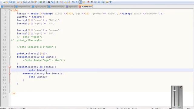
Task: Click the Paste clipboard icon
Action: [36, 2]
